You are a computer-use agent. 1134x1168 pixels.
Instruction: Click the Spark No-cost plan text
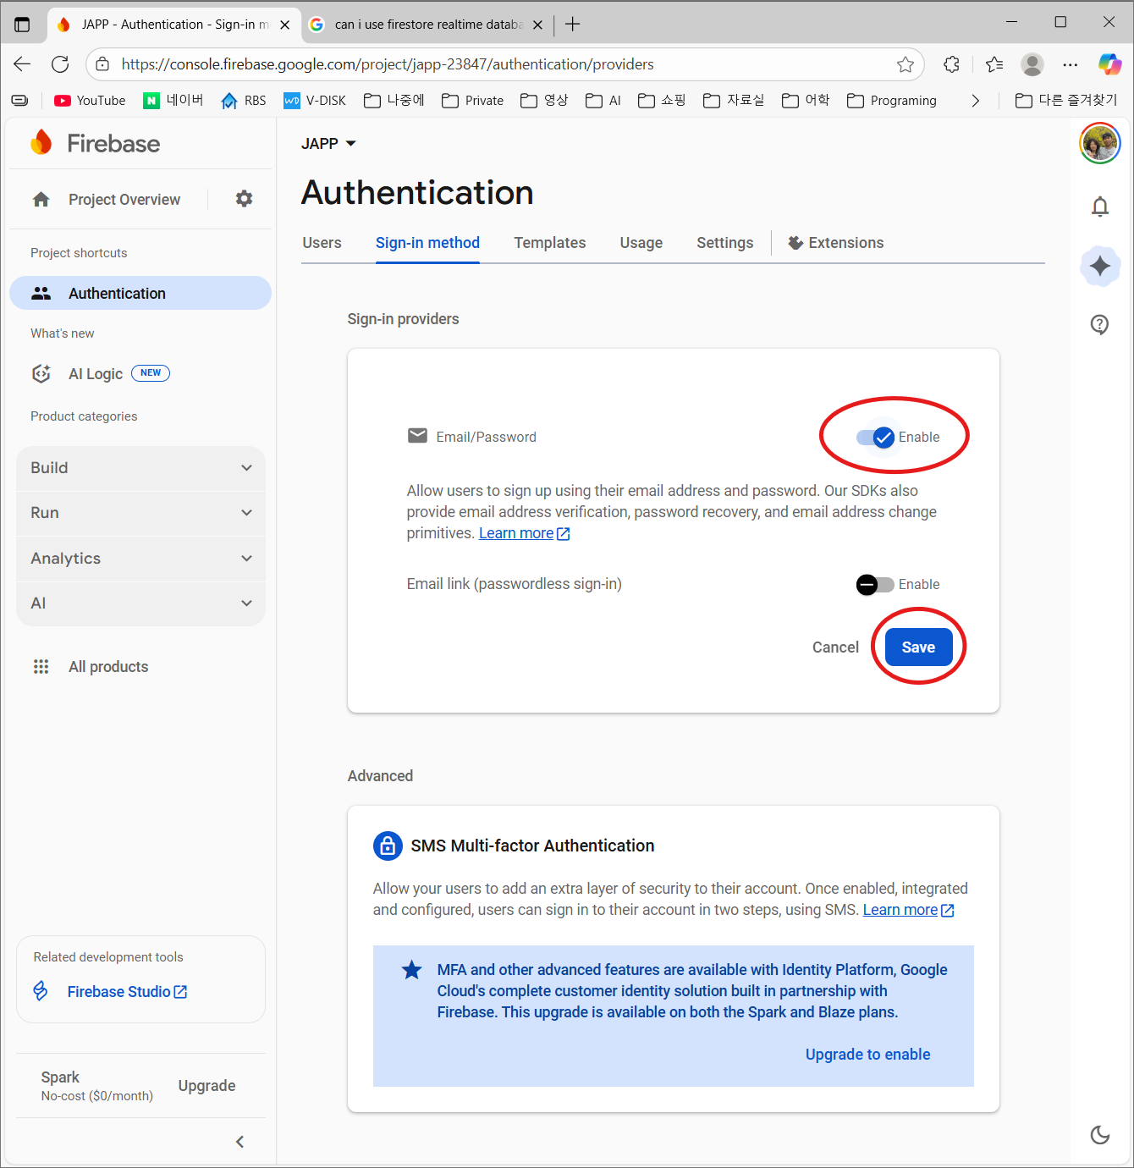97,1086
